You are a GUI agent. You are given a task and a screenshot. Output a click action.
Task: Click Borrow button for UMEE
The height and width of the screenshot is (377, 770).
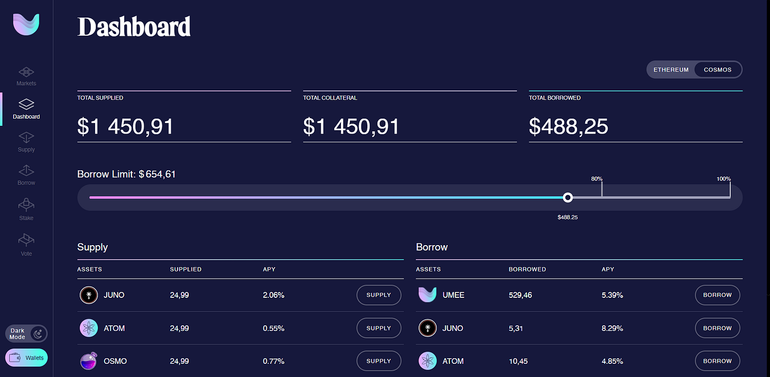click(718, 295)
